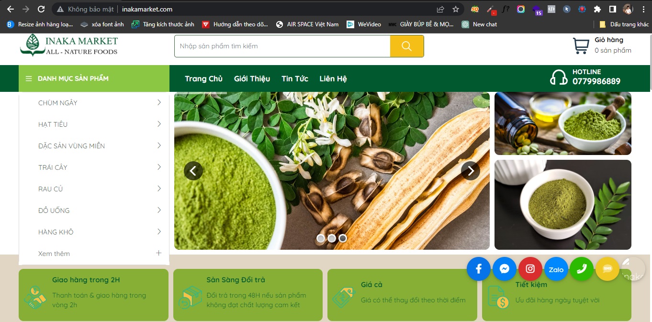
Task: Click the product search input field
Action: 282,46
